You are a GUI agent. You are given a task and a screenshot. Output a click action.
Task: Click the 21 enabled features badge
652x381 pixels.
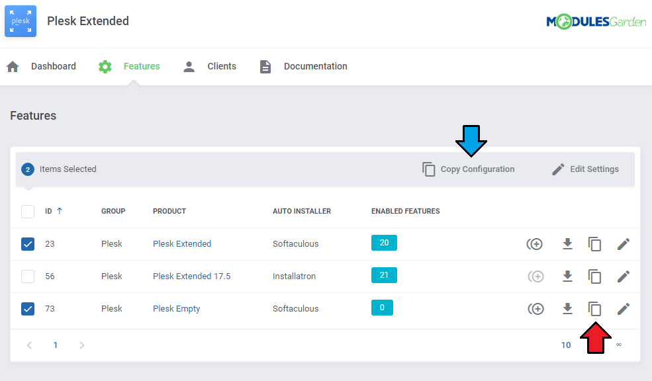pyautogui.click(x=384, y=275)
